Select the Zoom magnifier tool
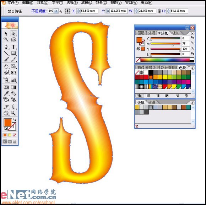Screen dimensions: 206x205 pyautogui.click(x=13, y=113)
